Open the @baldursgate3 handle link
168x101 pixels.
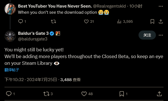click(x=33, y=39)
